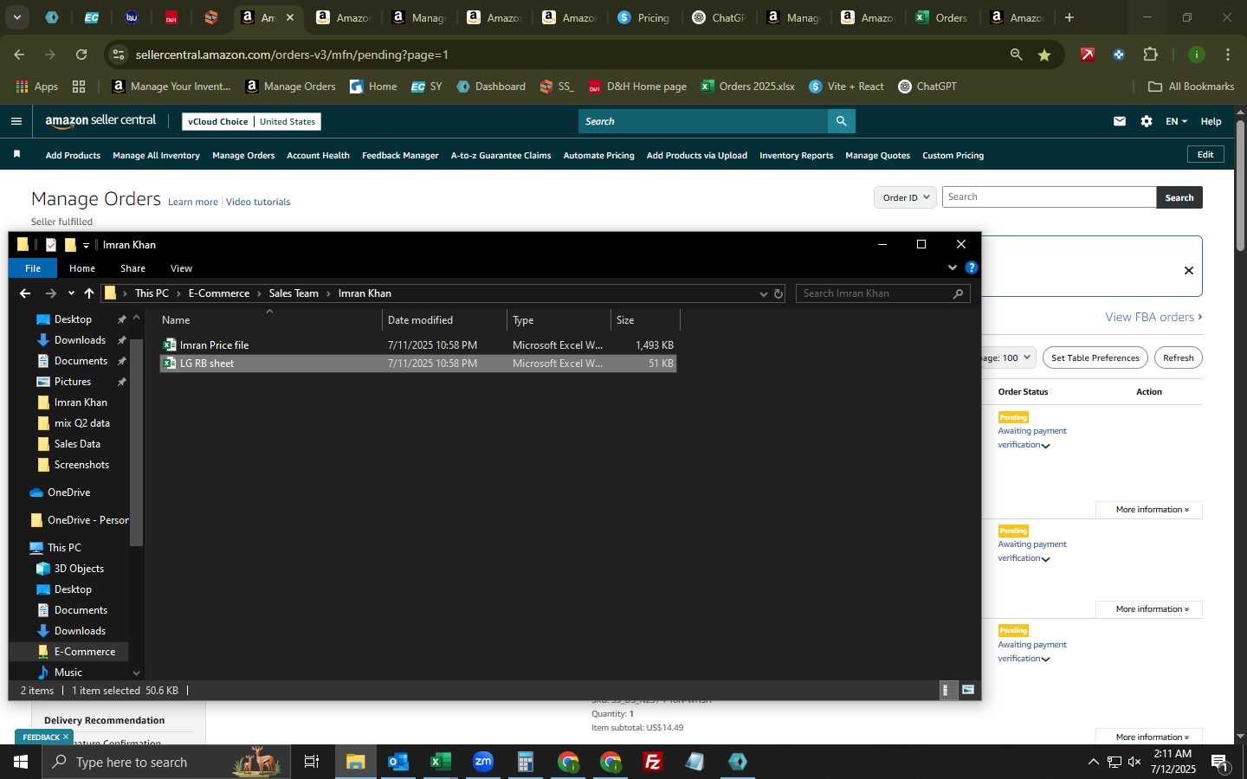Switch to the View ribbon tab
Image resolution: width=1247 pixels, height=779 pixels.
[x=181, y=268]
